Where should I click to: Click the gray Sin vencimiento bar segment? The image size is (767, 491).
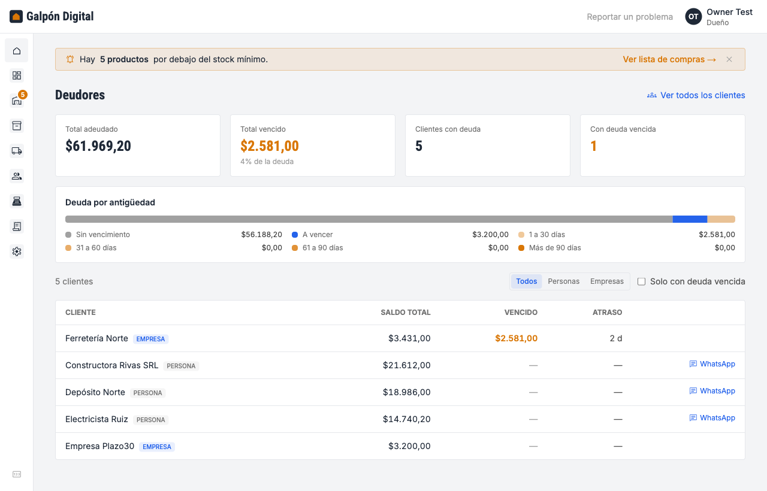[369, 219]
